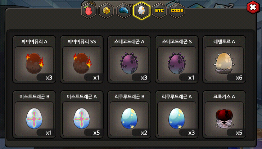Choose the 스테고드래곤 A purple spiked egg
262x149 pixels.
[129, 59]
